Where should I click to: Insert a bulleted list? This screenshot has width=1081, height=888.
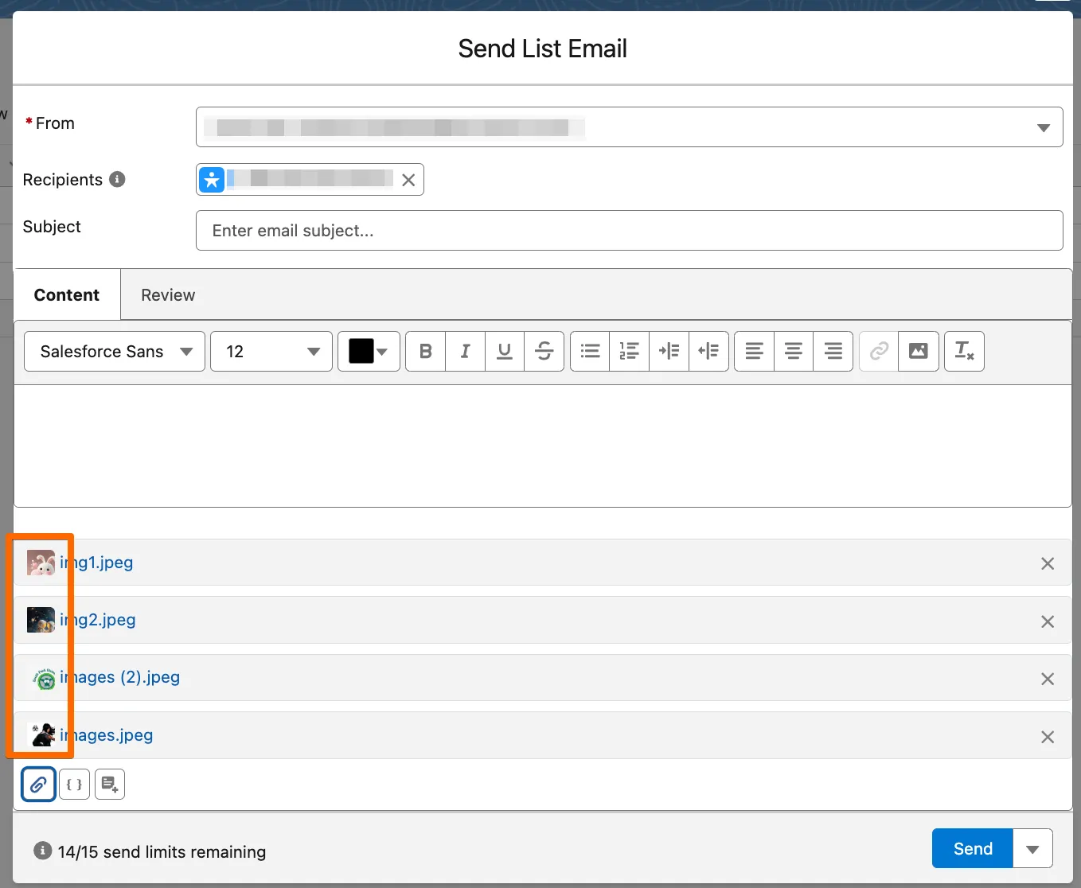[590, 351]
